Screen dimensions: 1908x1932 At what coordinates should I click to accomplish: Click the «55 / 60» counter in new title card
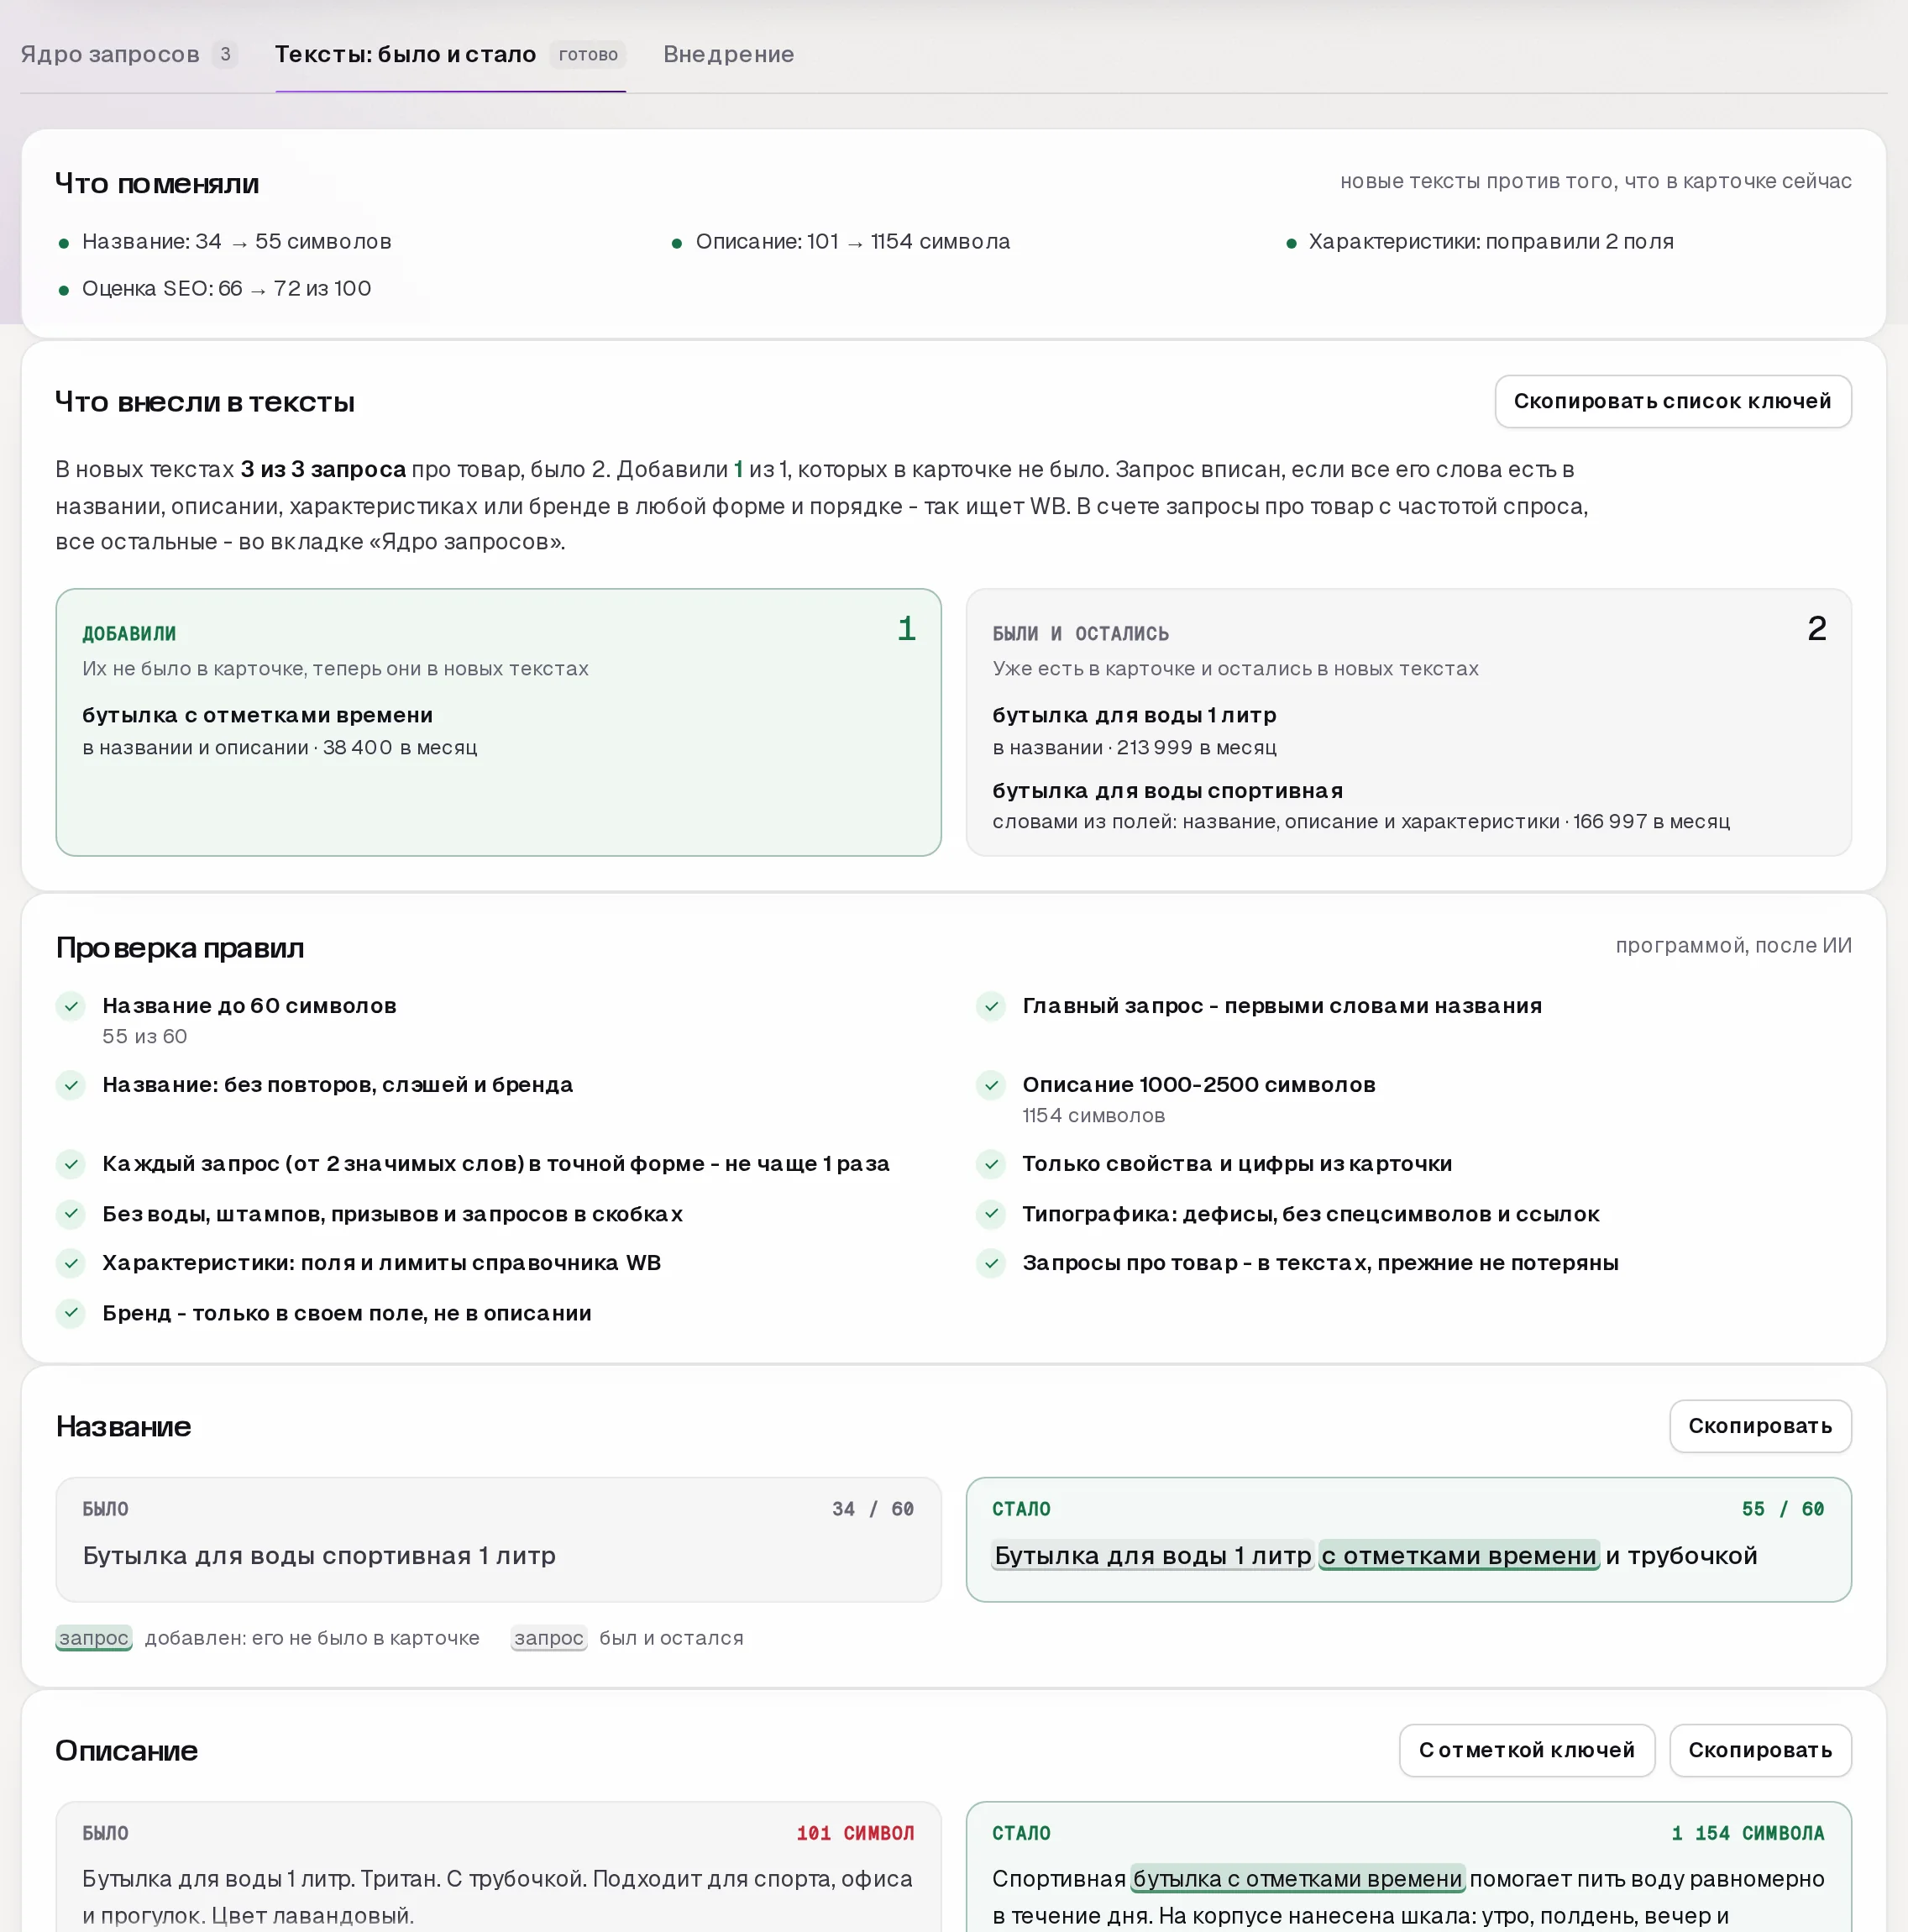tap(1782, 1509)
